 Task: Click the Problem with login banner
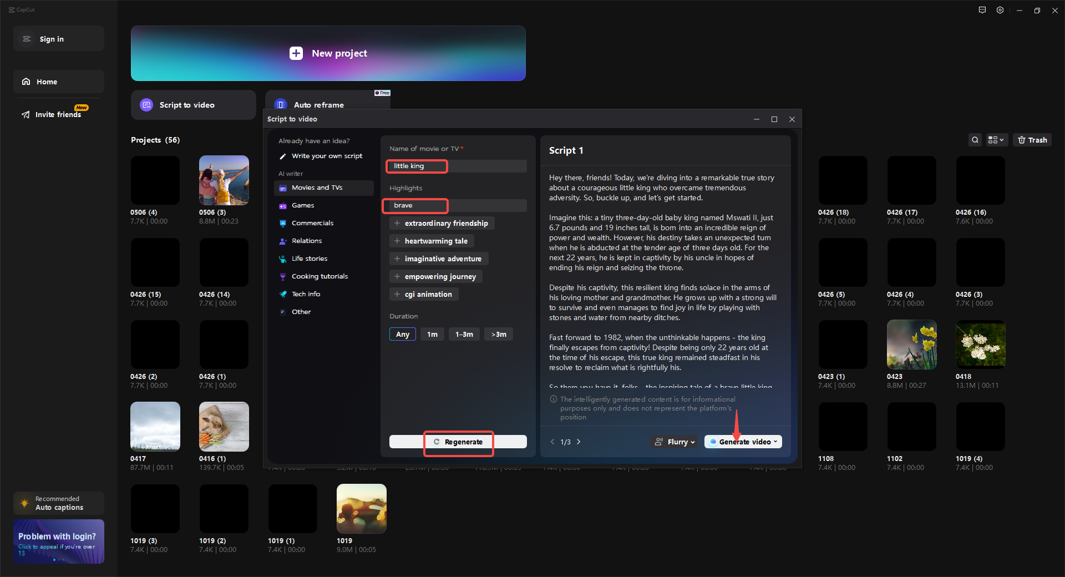[x=59, y=541]
